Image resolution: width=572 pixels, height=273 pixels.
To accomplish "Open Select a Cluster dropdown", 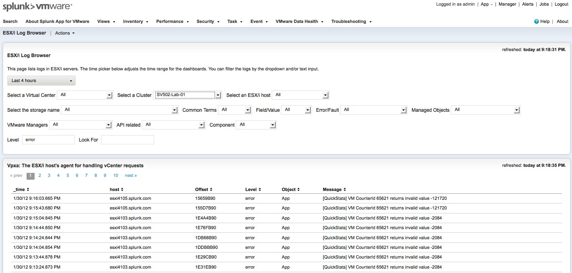I will [188, 95].
